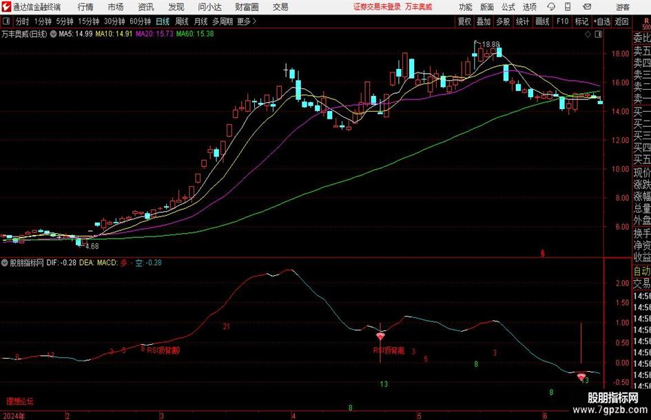Click the 空: -0.28 value label
Viewport: 651px width, 420px height.
[x=149, y=263]
